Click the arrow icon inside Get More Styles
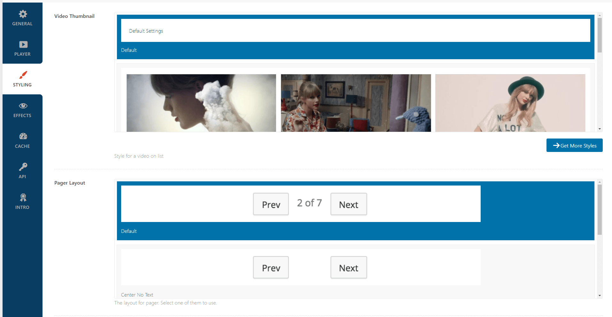This screenshot has width=612, height=317. (x=556, y=145)
